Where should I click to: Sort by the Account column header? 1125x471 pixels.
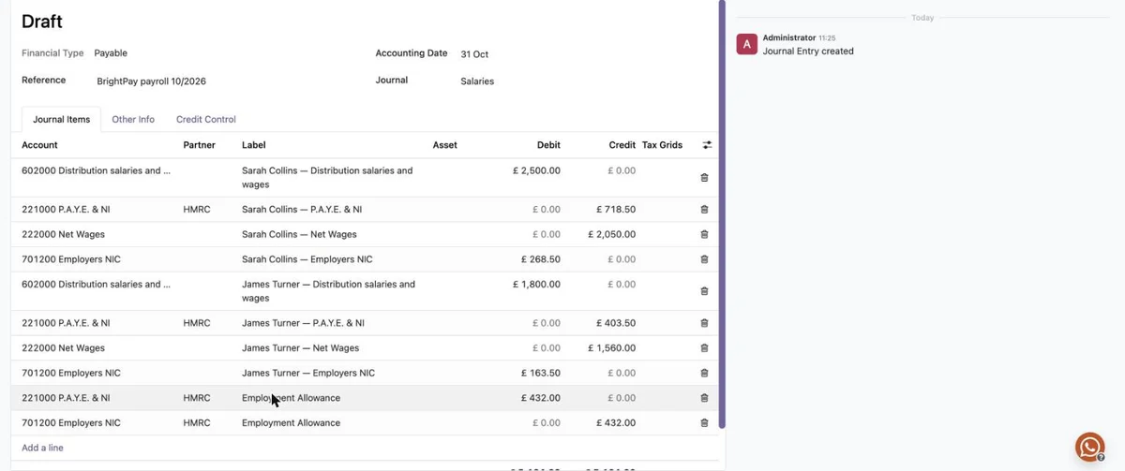pos(39,145)
